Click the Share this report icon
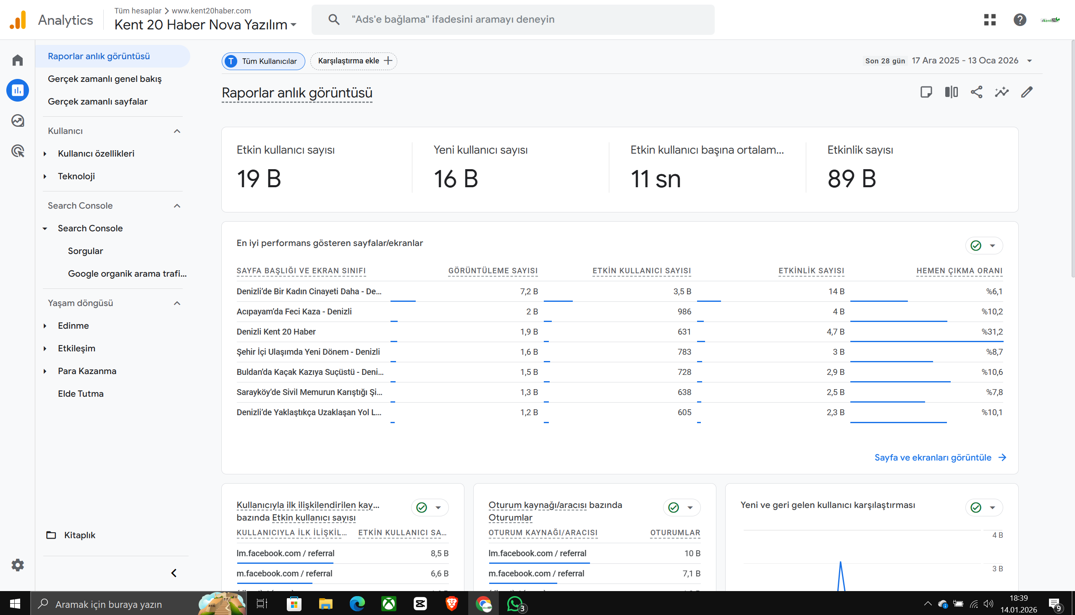The image size is (1075, 615). pyautogui.click(x=976, y=92)
